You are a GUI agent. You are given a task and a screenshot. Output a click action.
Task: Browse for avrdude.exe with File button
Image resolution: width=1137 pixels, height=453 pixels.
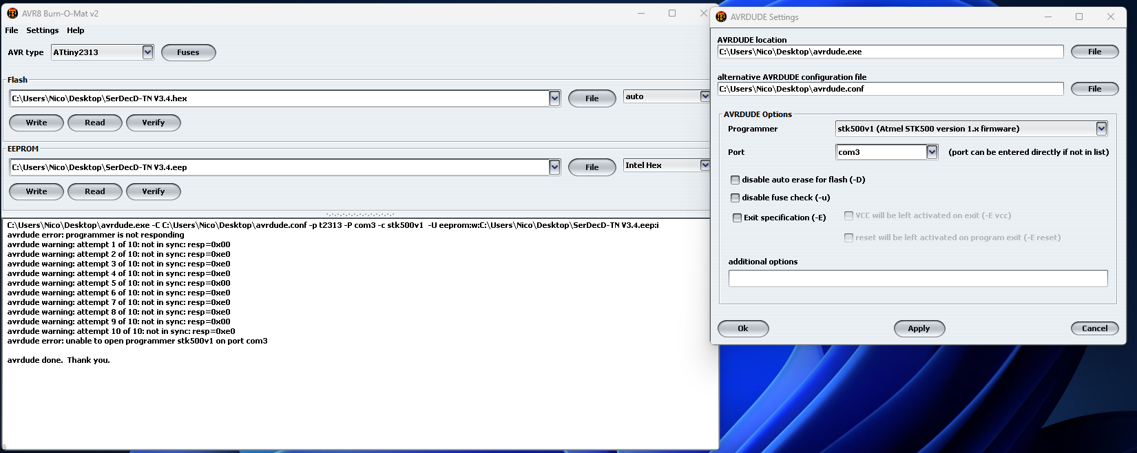pos(1095,52)
